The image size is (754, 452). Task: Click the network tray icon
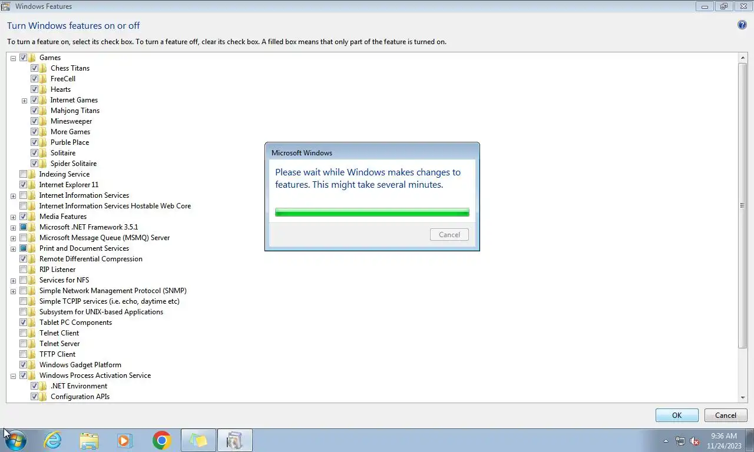click(x=680, y=441)
